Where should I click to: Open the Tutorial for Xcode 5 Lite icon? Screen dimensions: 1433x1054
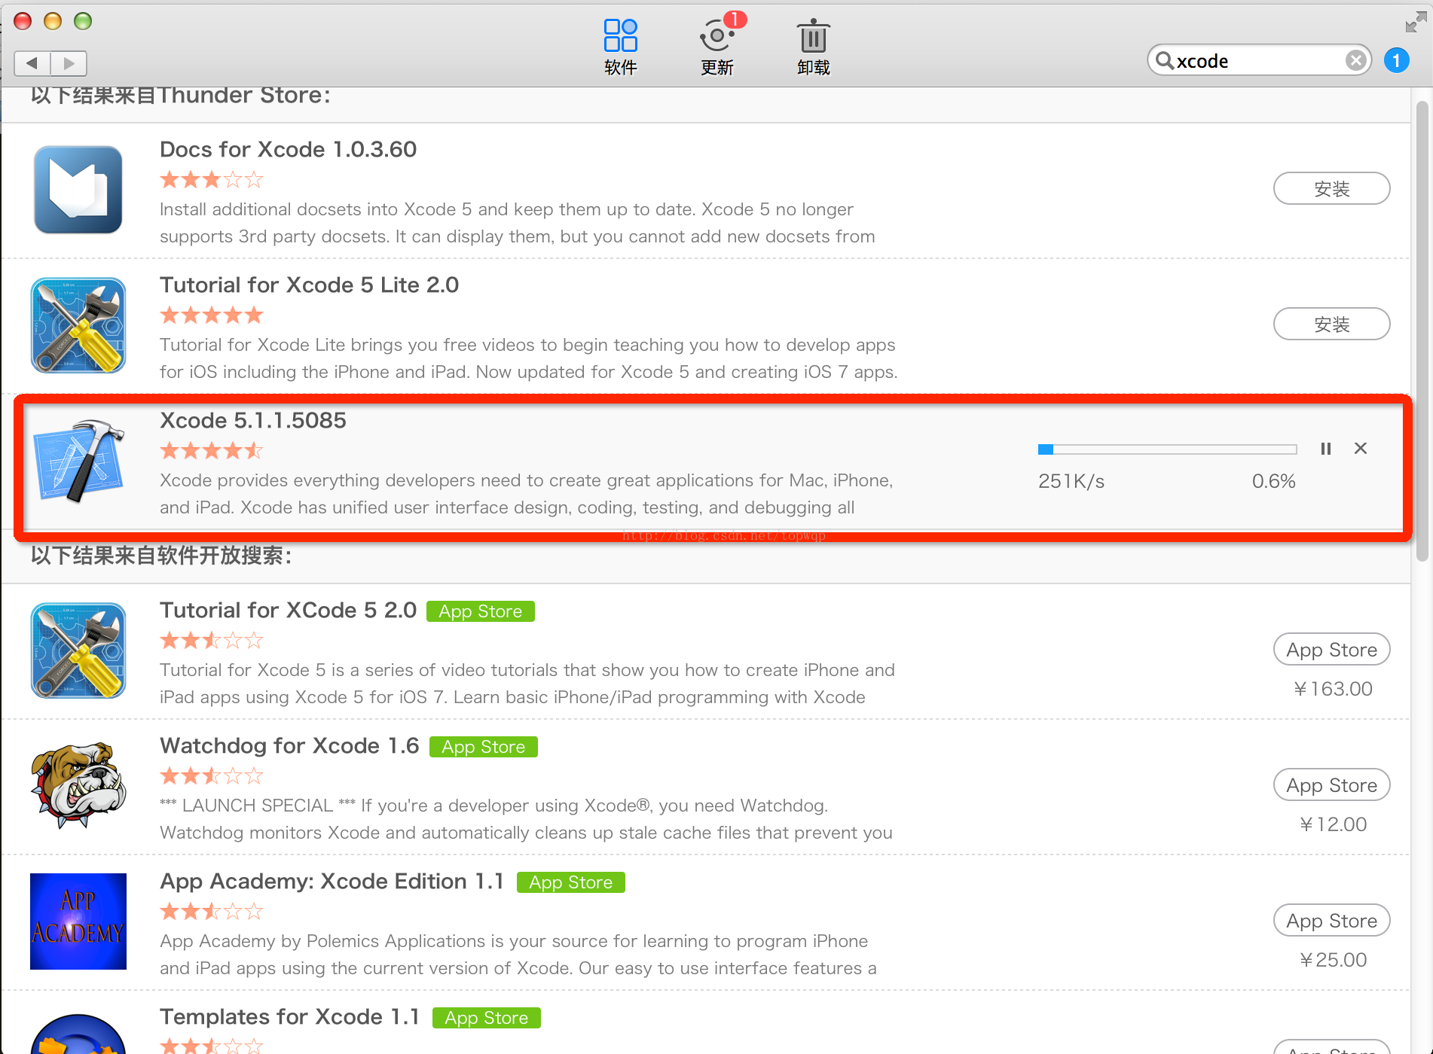[78, 325]
